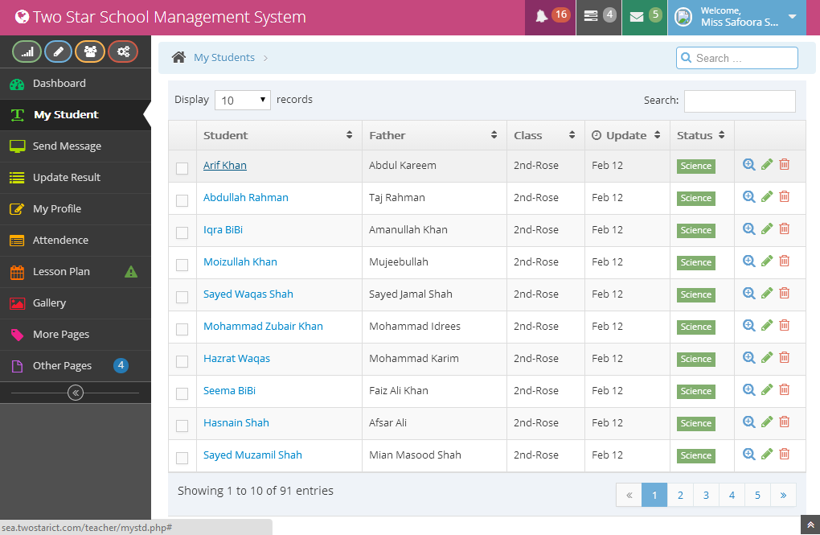
Task: Delete the Hazrat Waqas record with the trash icon
Action: (x=784, y=357)
